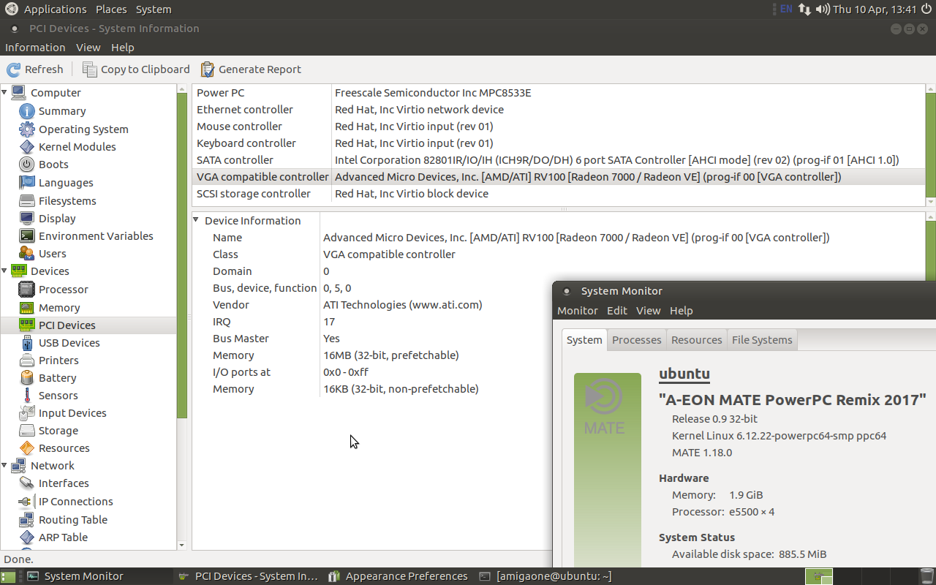Click the Generate Report icon
The height and width of the screenshot is (585, 936).
pos(208,69)
